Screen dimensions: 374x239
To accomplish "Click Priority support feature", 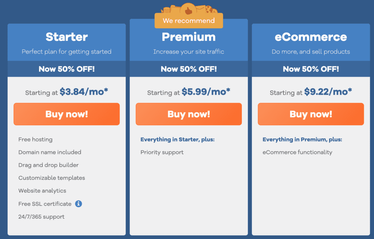I will coord(162,152).
